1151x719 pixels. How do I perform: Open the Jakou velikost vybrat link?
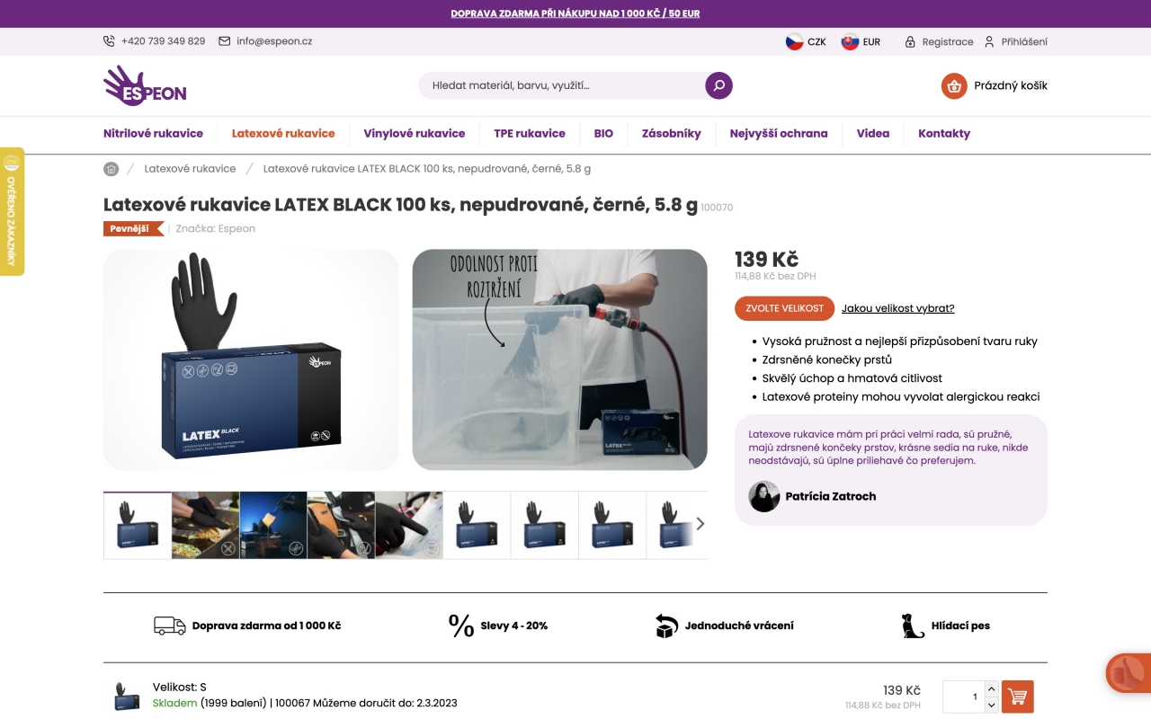tap(897, 308)
